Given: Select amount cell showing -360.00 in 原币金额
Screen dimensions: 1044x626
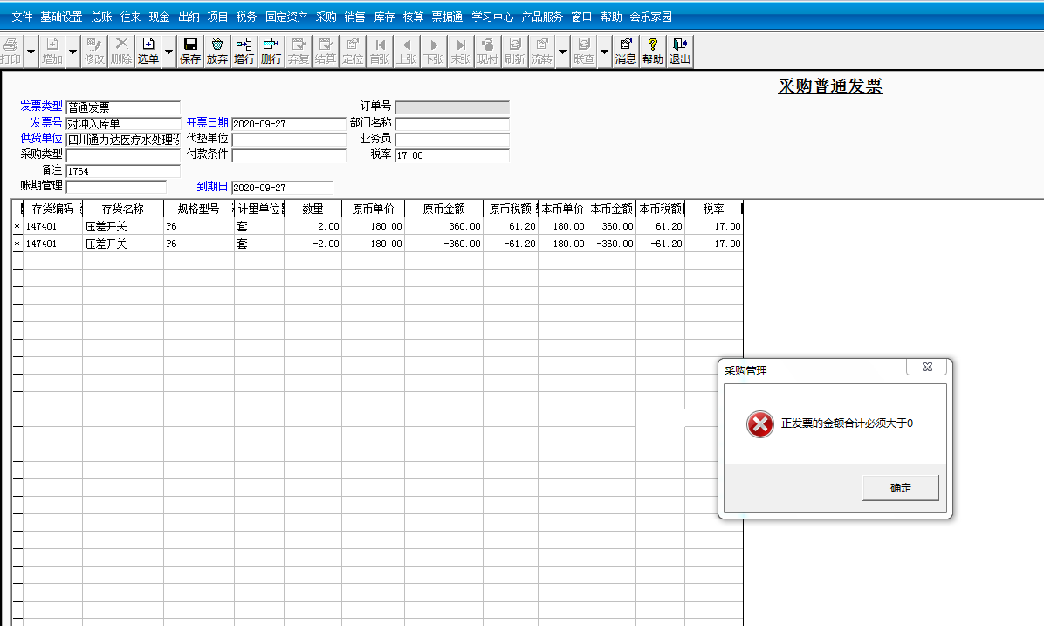Looking at the screenshot, I should tap(444, 244).
